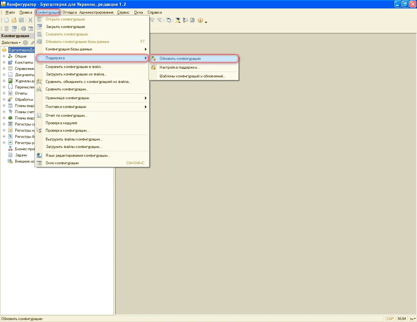Choose Сравнить, объединить с конфигурацией из файла
Image resolution: width=417 pixels, height=322 pixels.
coord(92,82)
